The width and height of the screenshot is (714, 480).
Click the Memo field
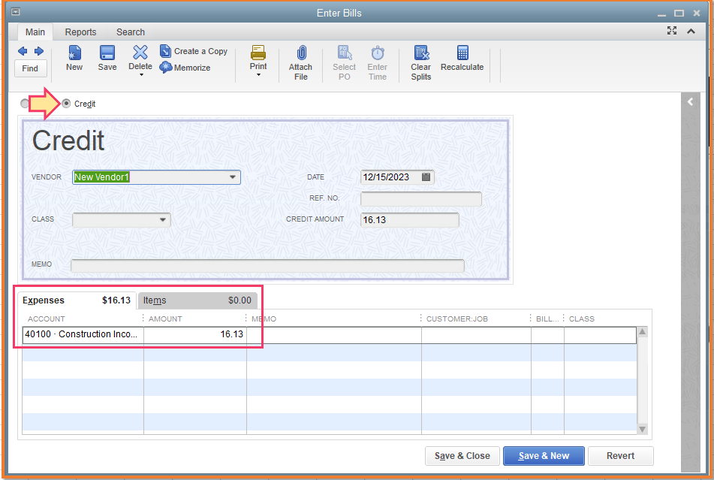pos(267,265)
